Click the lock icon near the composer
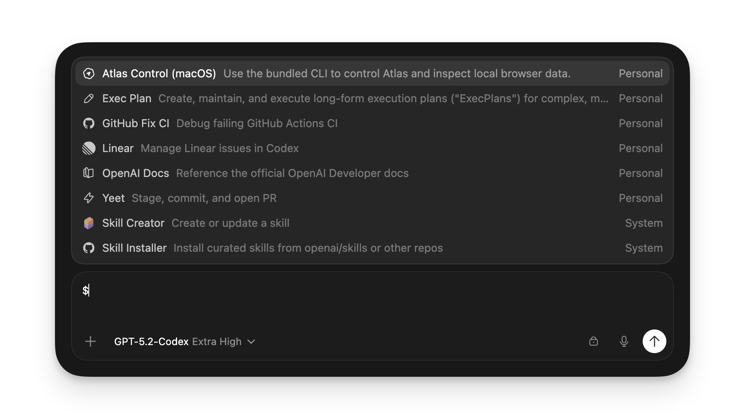 pyautogui.click(x=594, y=341)
